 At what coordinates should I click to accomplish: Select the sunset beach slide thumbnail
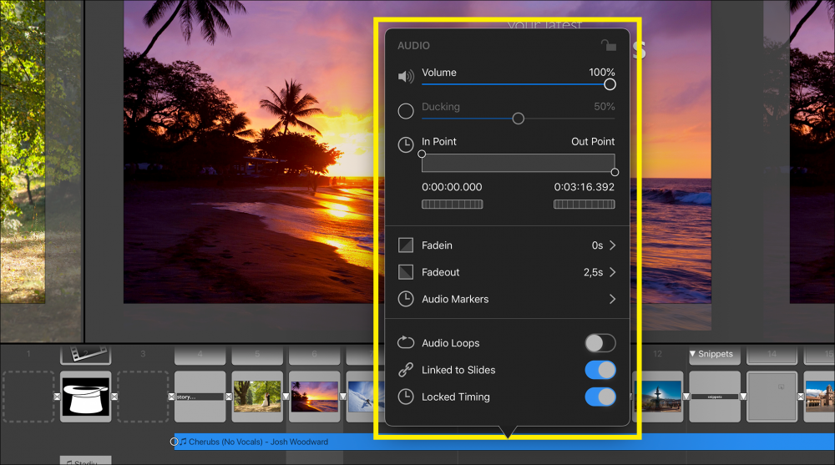click(x=314, y=397)
